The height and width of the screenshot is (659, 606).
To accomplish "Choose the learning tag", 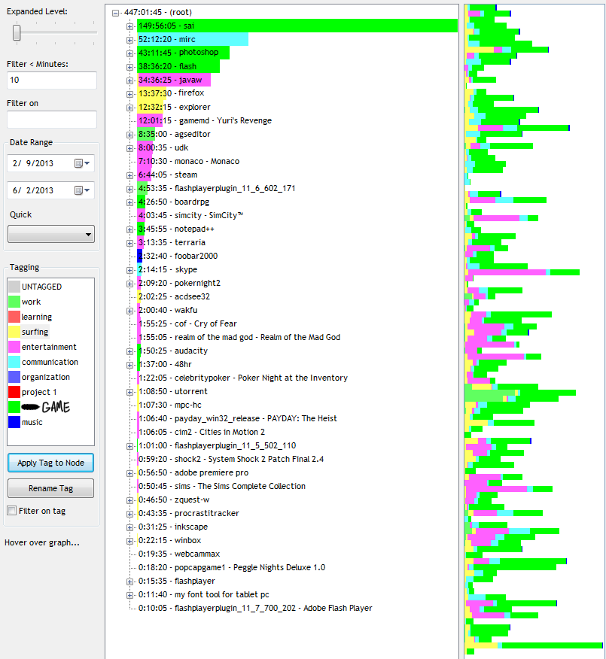I will [x=36, y=317].
